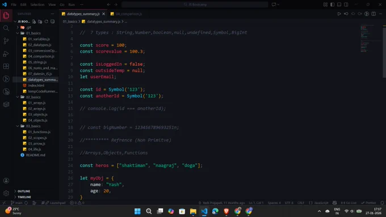The image size is (386, 217).
Task: Click the JS Bootcamp command center search box
Action: point(195,5)
